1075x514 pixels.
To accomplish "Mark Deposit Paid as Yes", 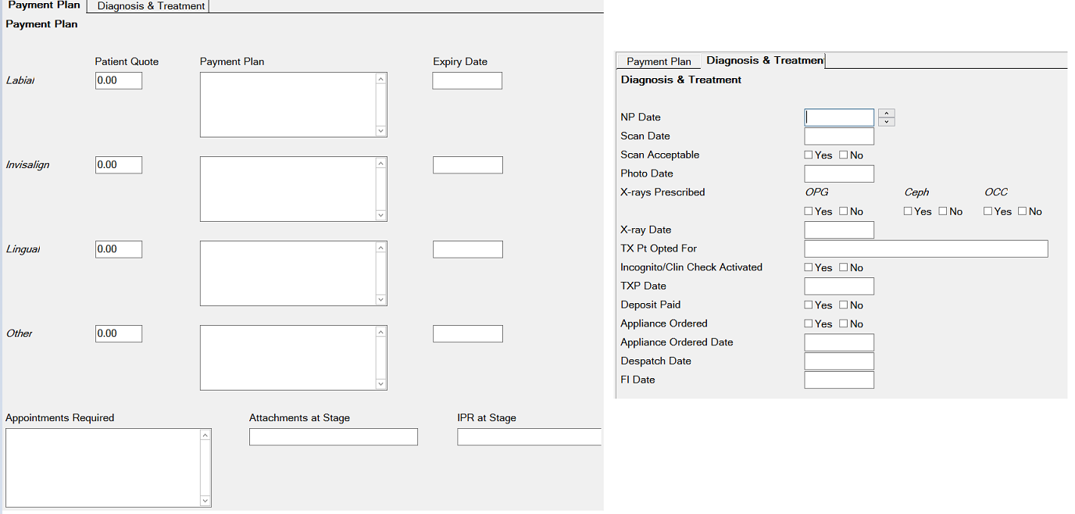I will pyautogui.click(x=809, y=305).
